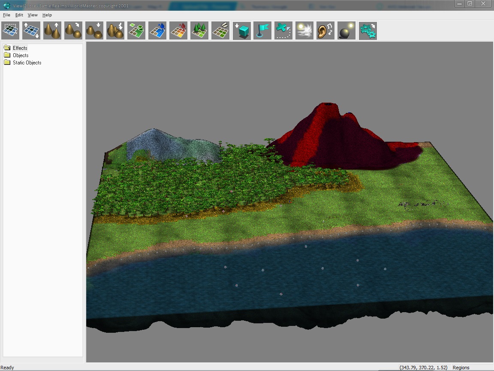The image size is (494, 371).
Task: Open the View menu
Action: [33, 15]
